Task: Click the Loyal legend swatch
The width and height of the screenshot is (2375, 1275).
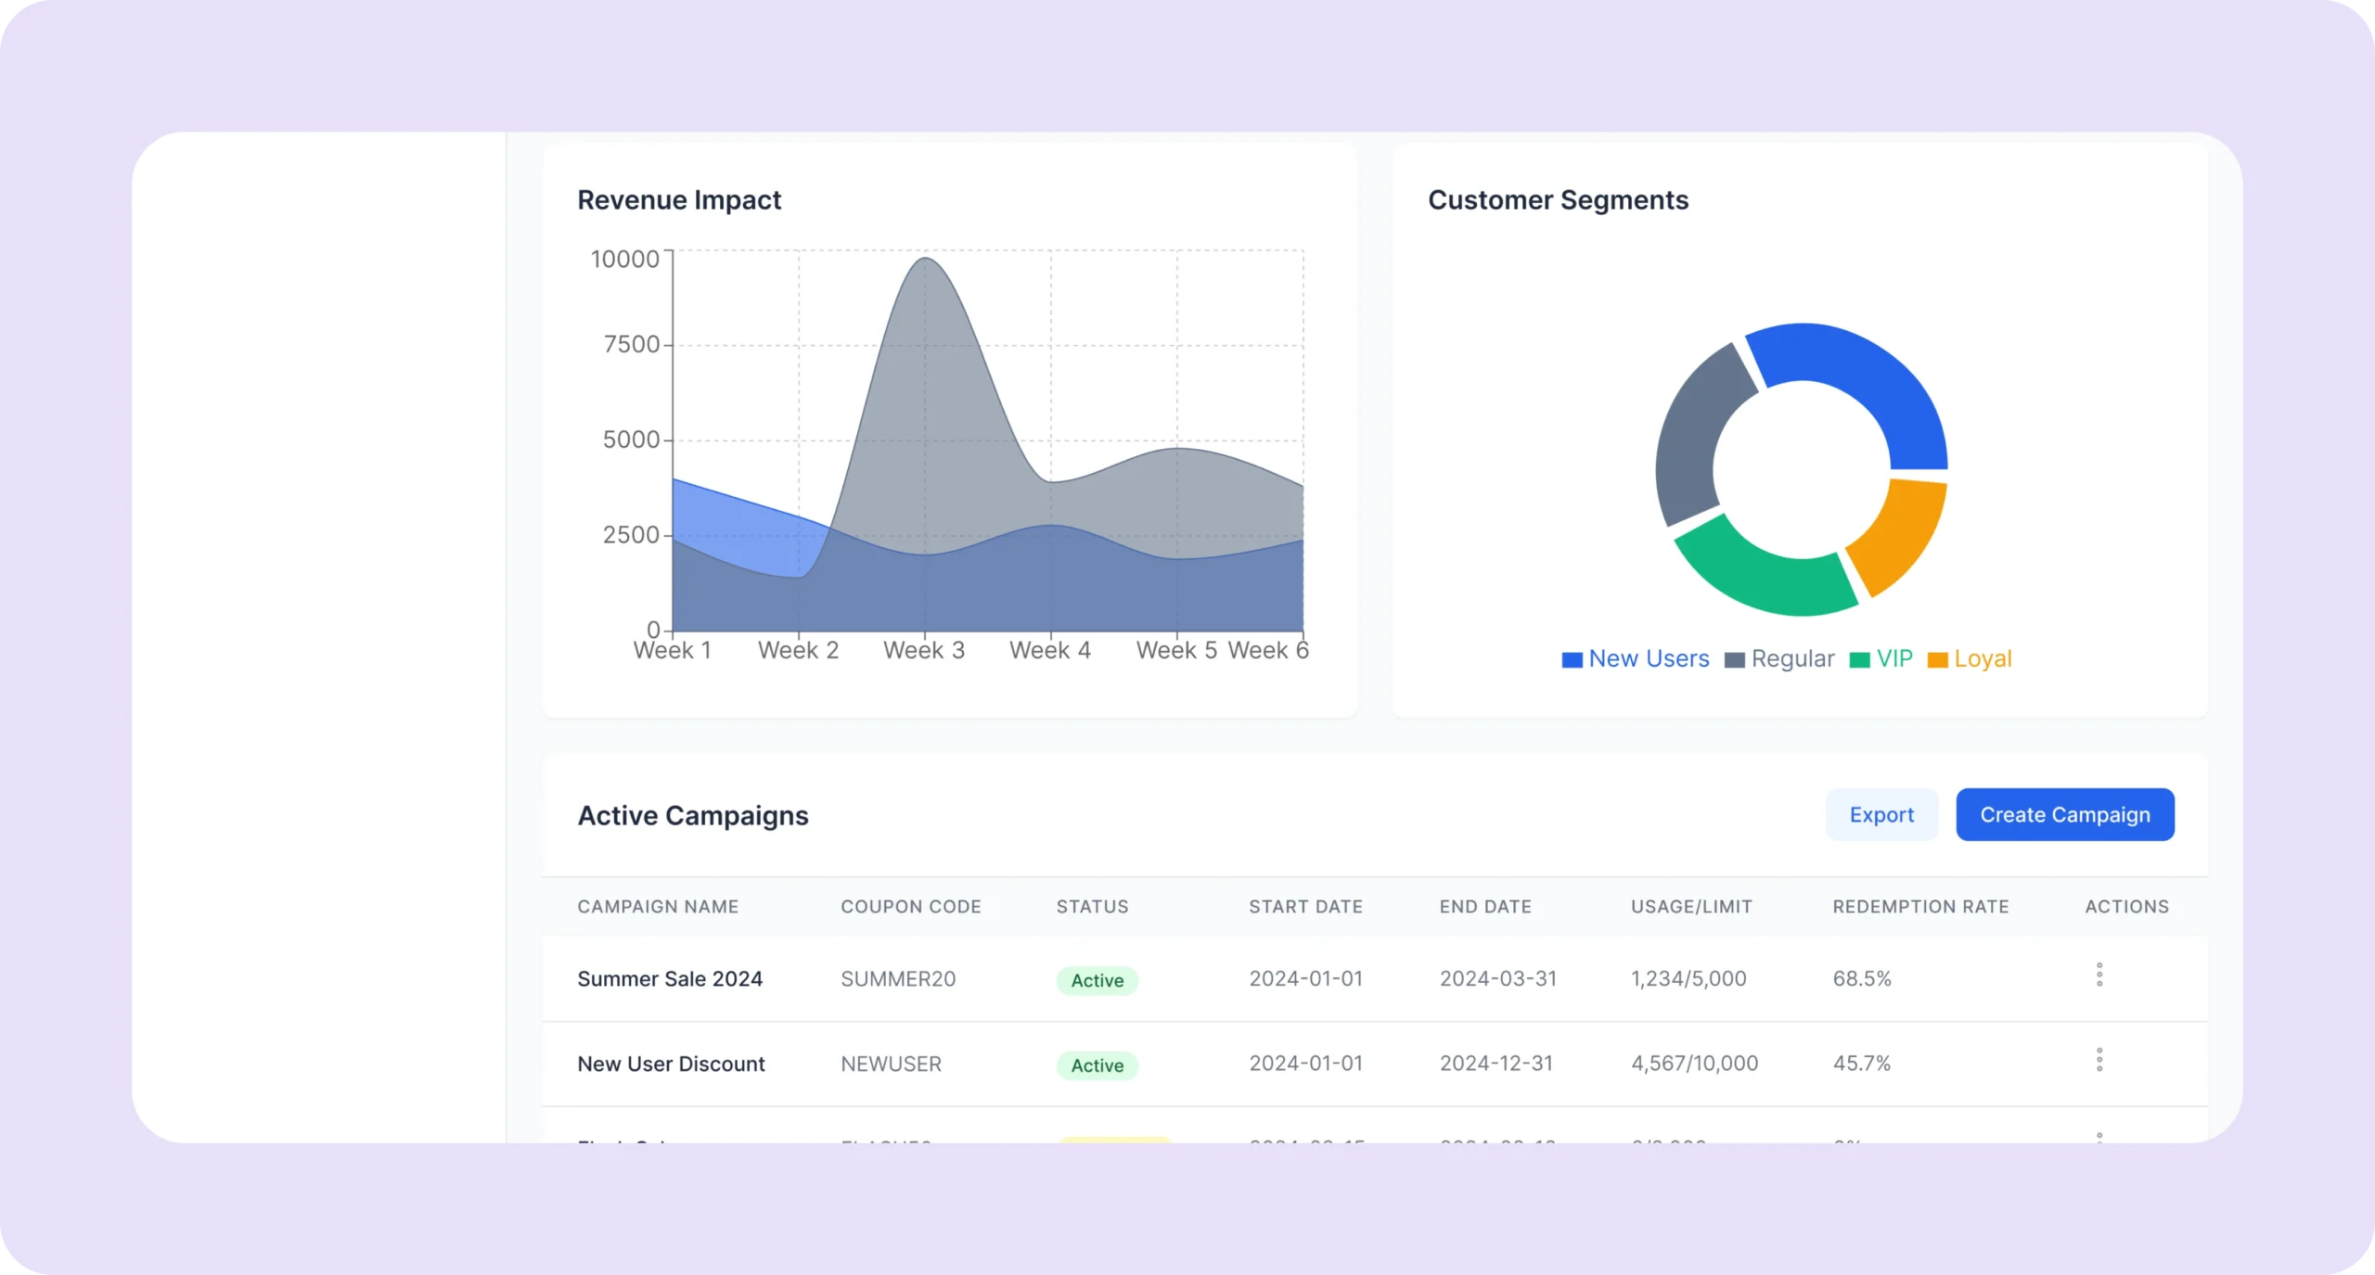Action: [x=1937, y=660]
